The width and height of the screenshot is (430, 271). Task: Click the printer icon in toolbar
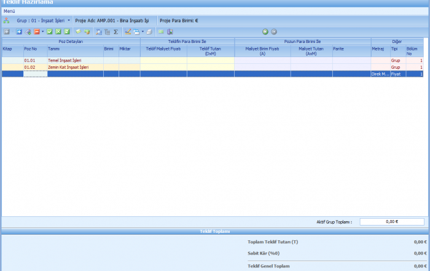pos(150,31)
